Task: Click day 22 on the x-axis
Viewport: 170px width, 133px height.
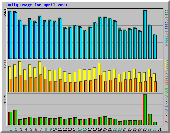Action: pos(115,129)
